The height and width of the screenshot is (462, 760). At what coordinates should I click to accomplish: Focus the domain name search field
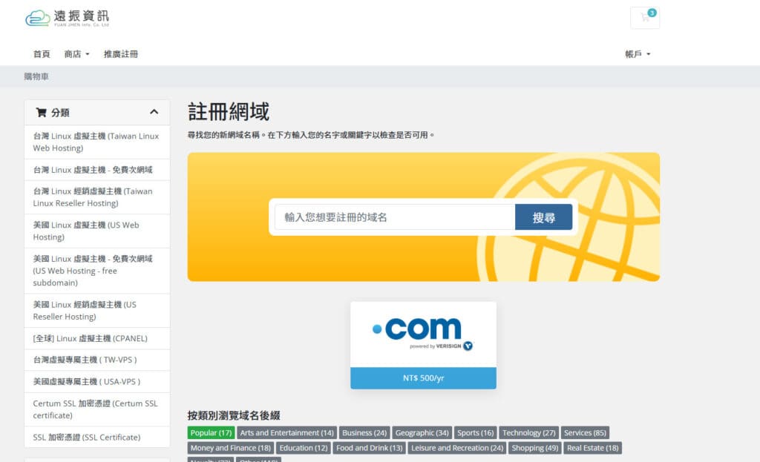[395, 217]
